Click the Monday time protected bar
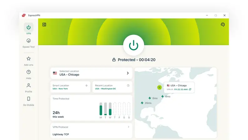 [101, 109]
